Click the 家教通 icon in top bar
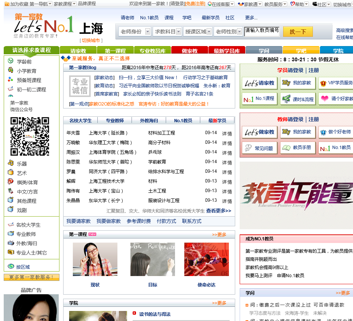Viewport: 353px width, 321px height. 241,4
